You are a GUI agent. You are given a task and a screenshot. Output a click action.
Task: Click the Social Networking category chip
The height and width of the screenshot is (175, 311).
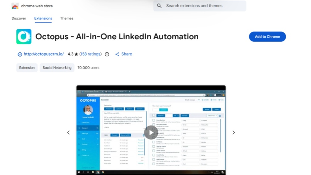[57, 68]
